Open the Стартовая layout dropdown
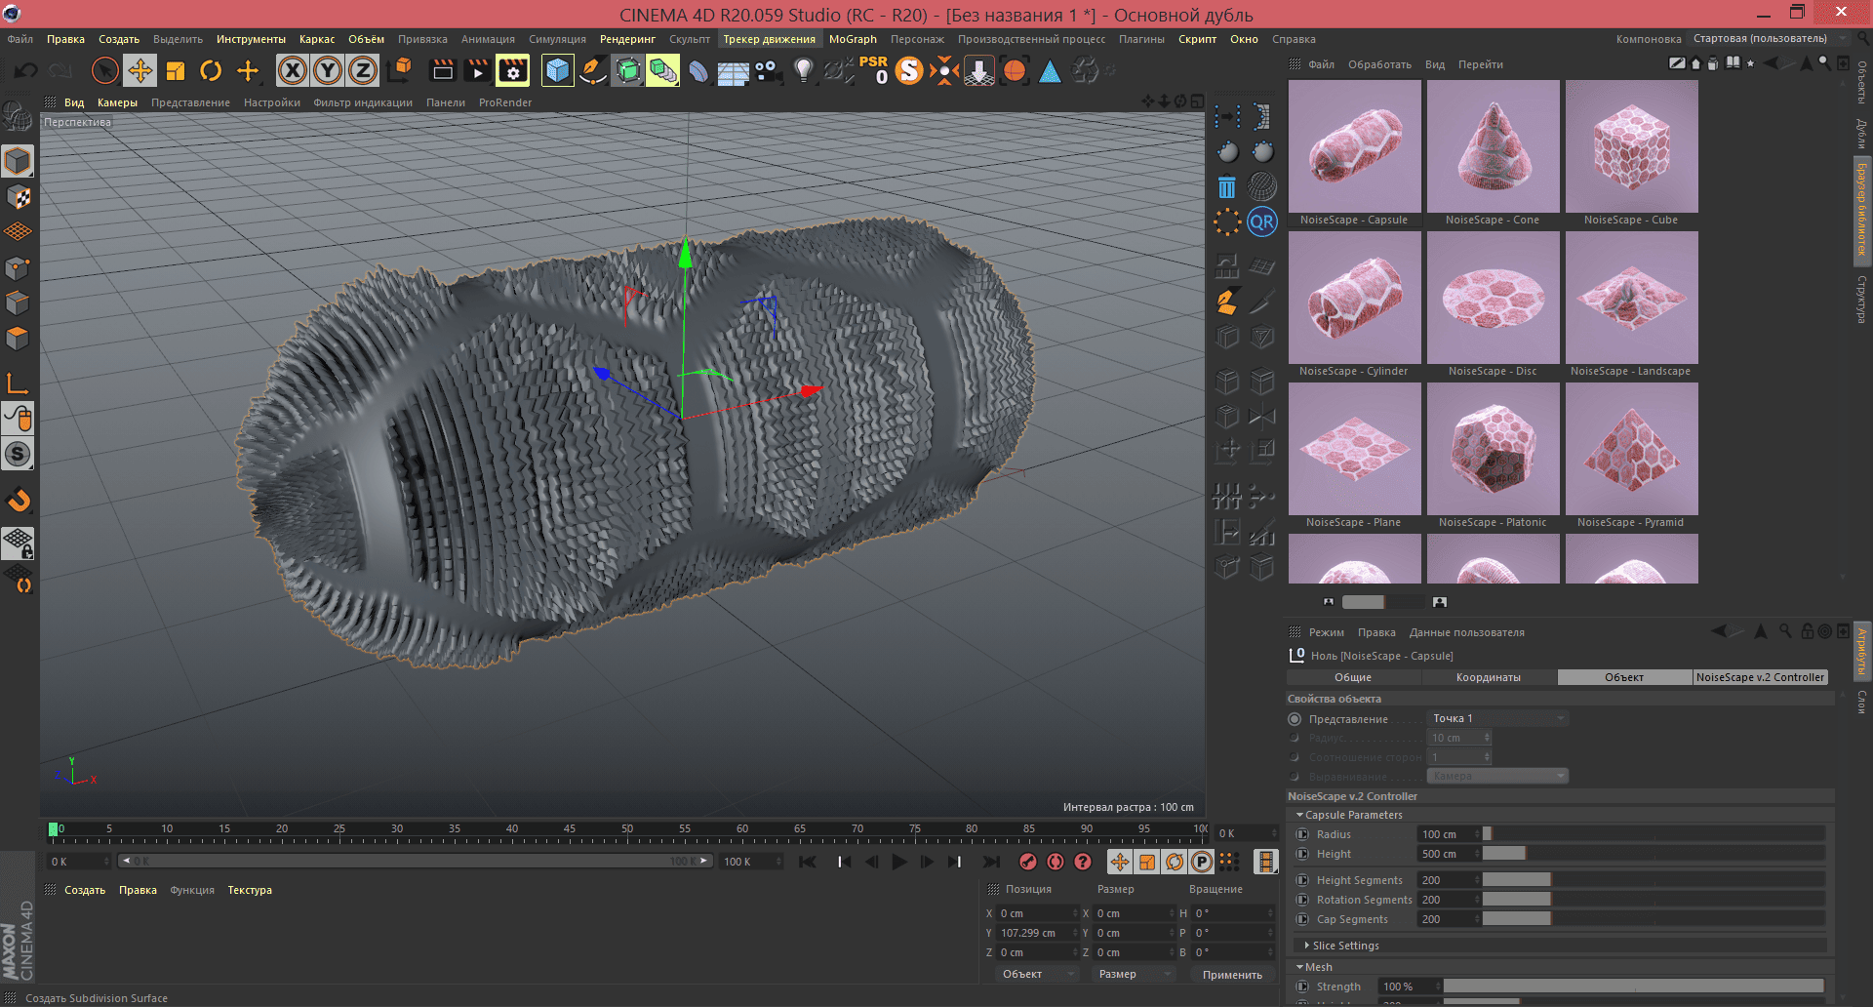This screenshot has height=1007, width=1873. point(1769,39)
